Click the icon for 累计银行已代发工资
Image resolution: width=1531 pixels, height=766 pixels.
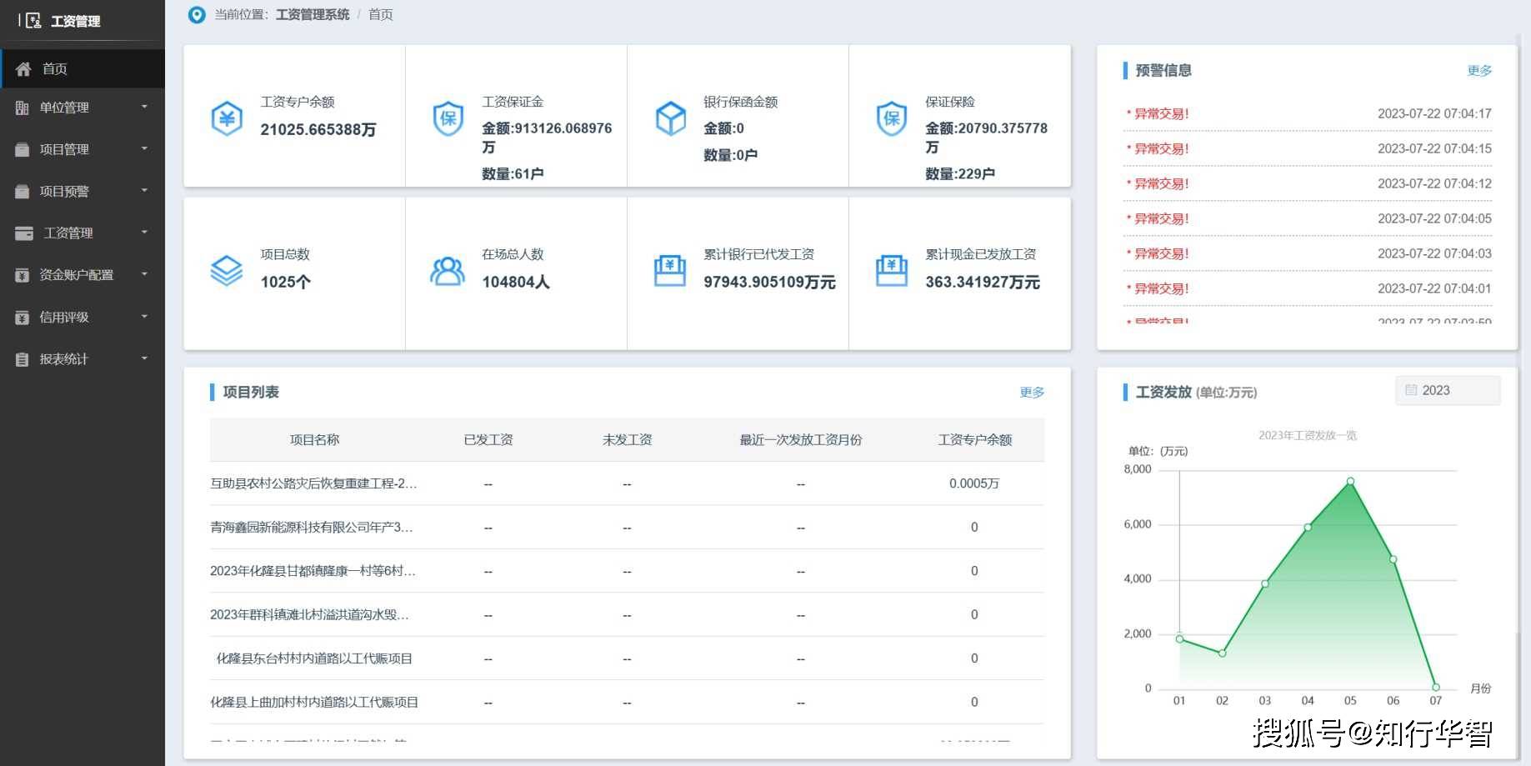(x=669, y=271)
